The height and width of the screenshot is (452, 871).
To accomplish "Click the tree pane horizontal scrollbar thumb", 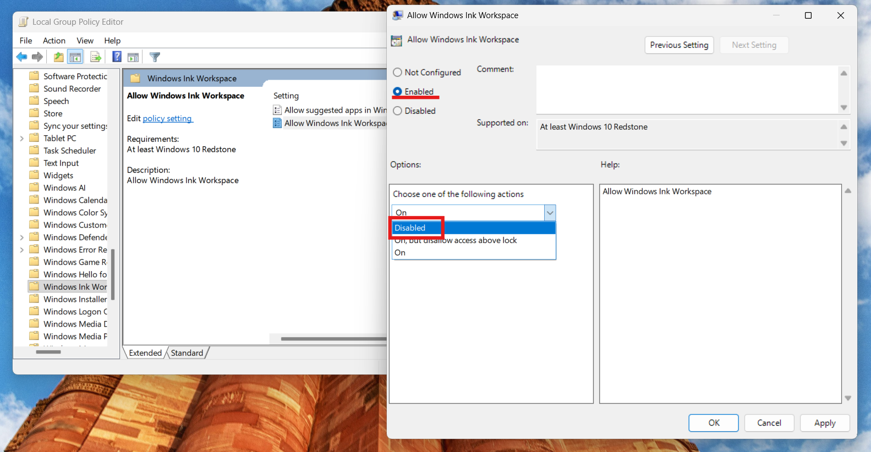I will [x=48, y=352].
